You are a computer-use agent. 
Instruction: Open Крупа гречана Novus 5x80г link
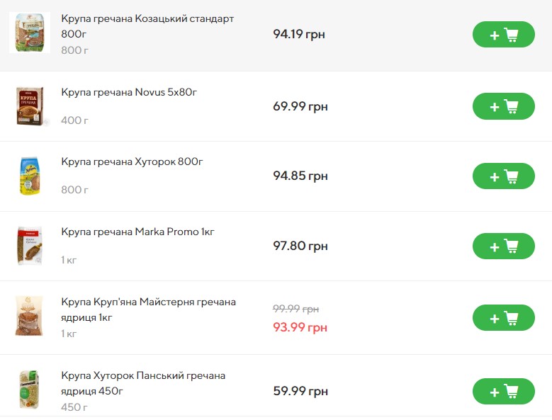point(129,92)
